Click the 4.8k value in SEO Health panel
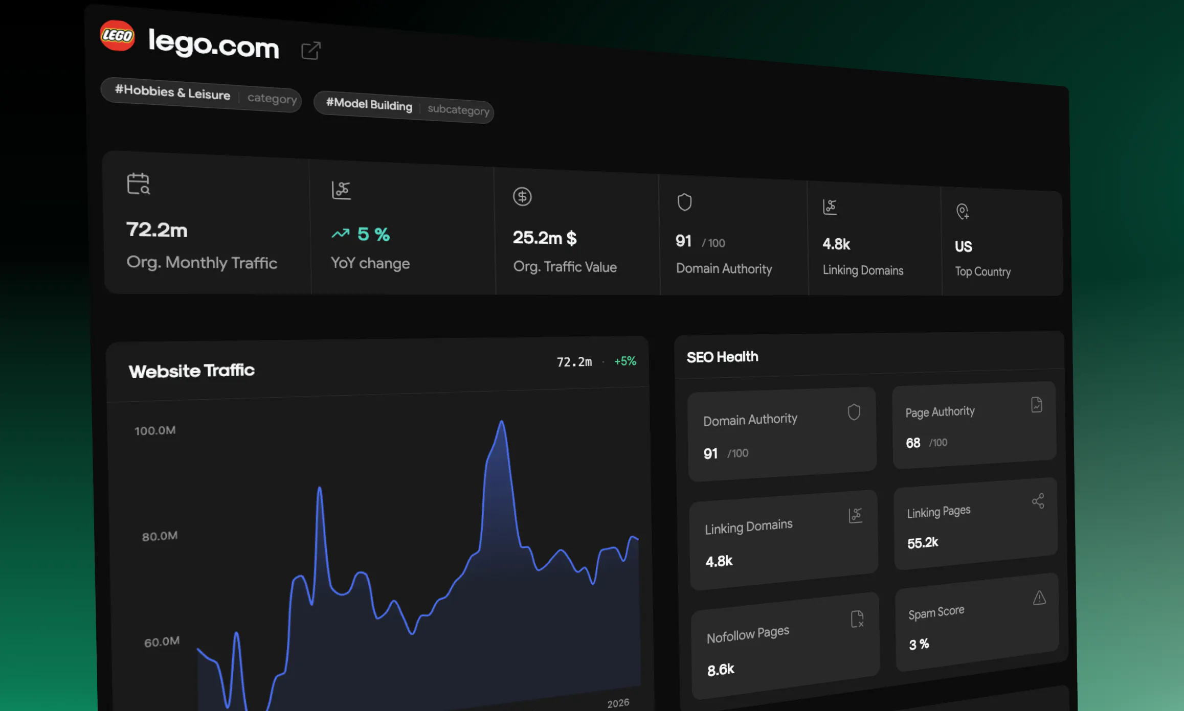This screenshot has height=711, width=1184. tap(719, 561)
